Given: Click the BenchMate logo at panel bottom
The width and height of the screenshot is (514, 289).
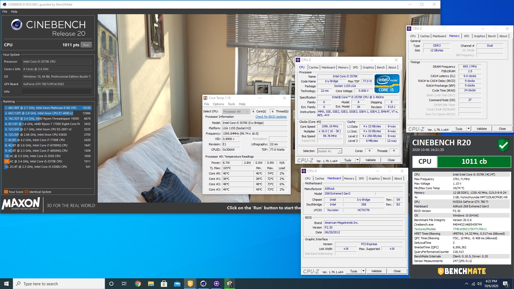Looking at the screenshot, I should (x=462, y=271).
